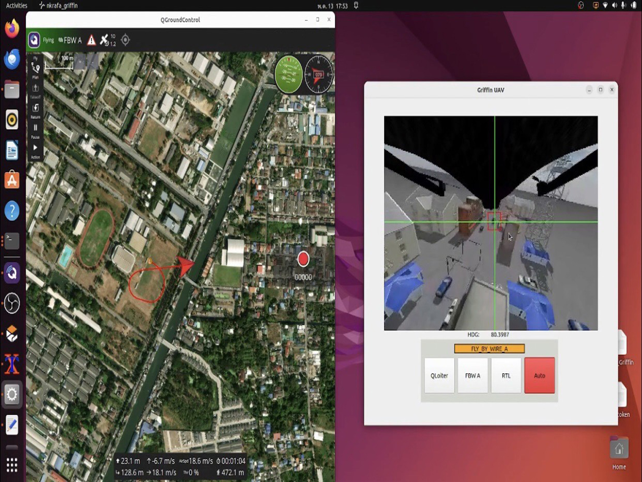
Task: Open the Activities overview
Action: coord(17,5)
